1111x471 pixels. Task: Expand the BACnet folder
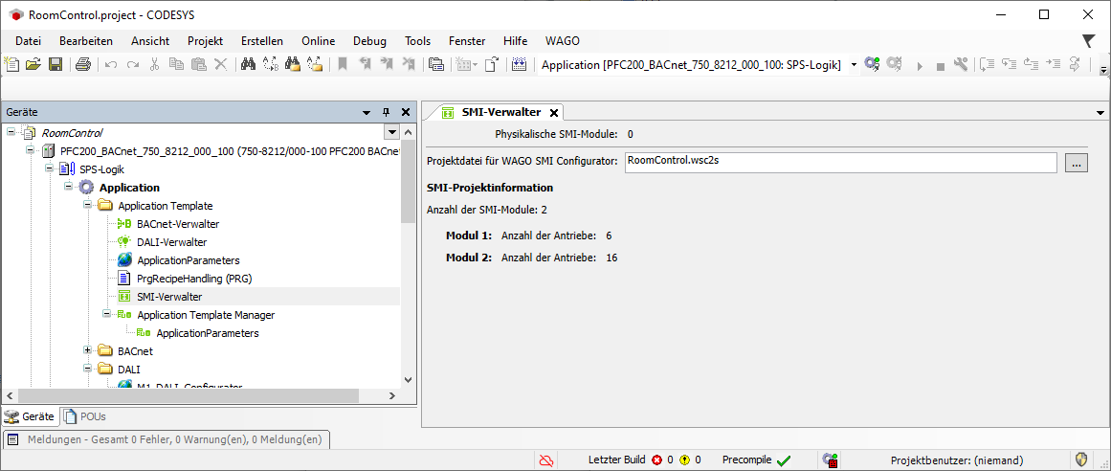pyautogui.click(x=87, y=350)
